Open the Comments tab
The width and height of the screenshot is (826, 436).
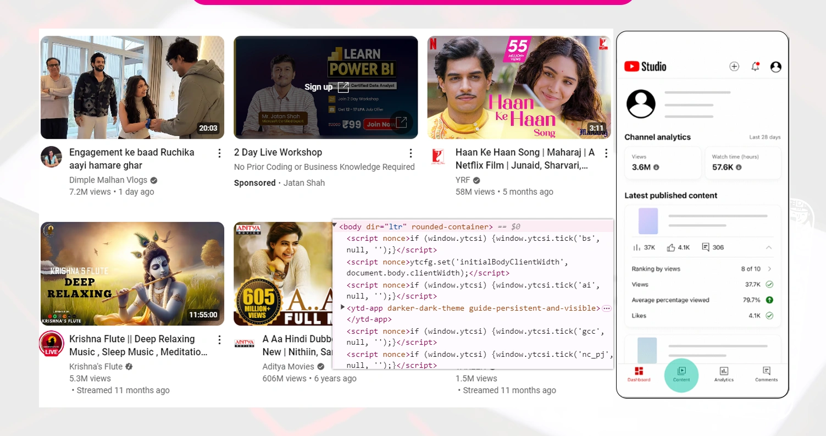[766, 374]
